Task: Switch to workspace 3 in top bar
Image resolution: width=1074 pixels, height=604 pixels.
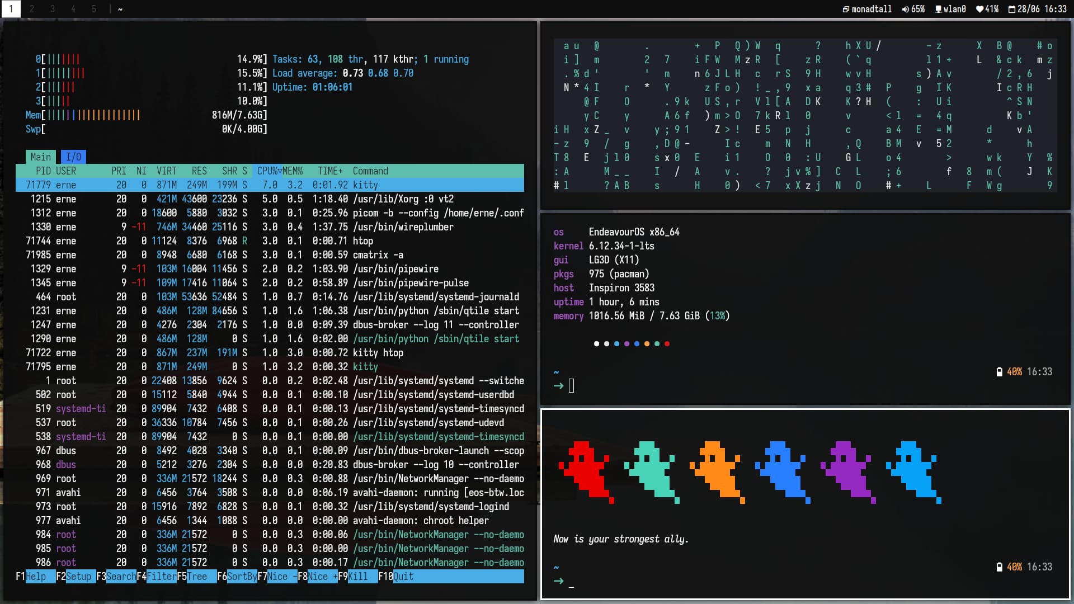Action: click(53, 9)
